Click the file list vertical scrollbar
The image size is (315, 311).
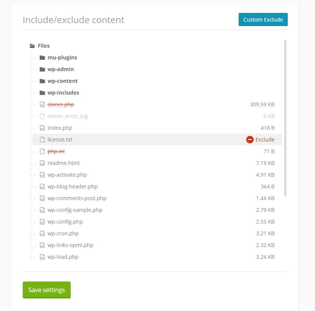285,118
